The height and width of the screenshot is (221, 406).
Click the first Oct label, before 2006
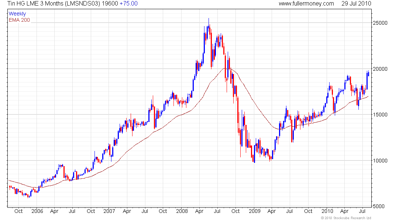coord(18,211)
